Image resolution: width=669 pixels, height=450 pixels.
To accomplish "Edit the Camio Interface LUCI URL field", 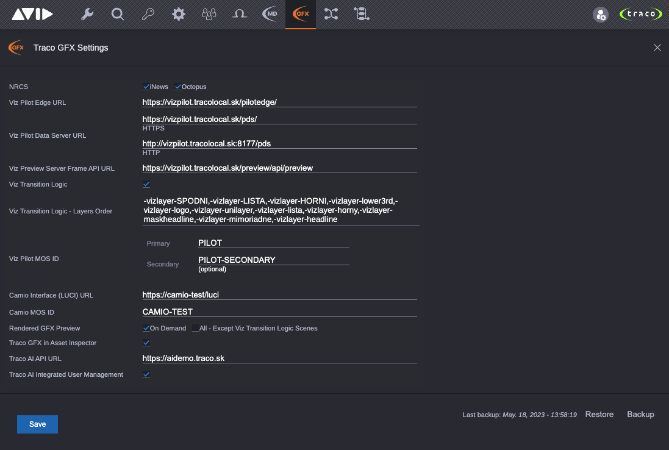I will (x=279, y=295).
